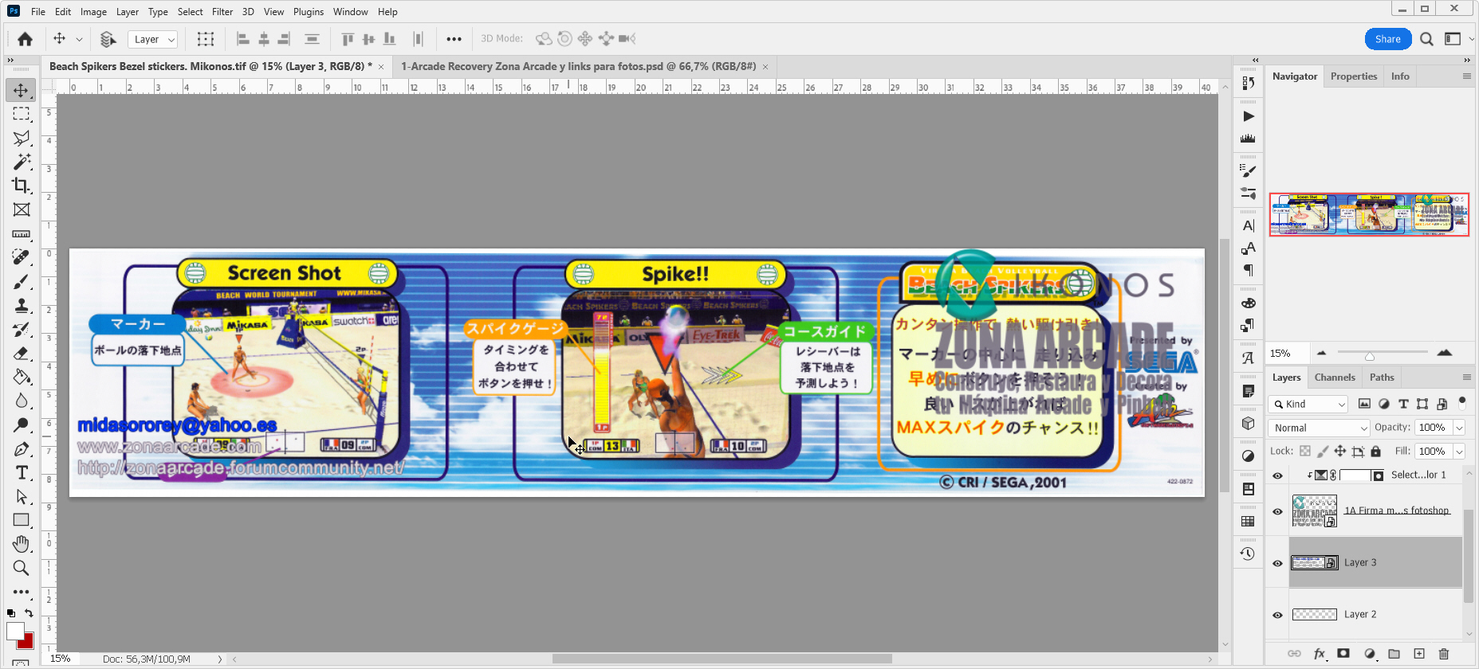Select the Rectangle shape tool
1479x669 pixels.
click(x=22, y=520)
